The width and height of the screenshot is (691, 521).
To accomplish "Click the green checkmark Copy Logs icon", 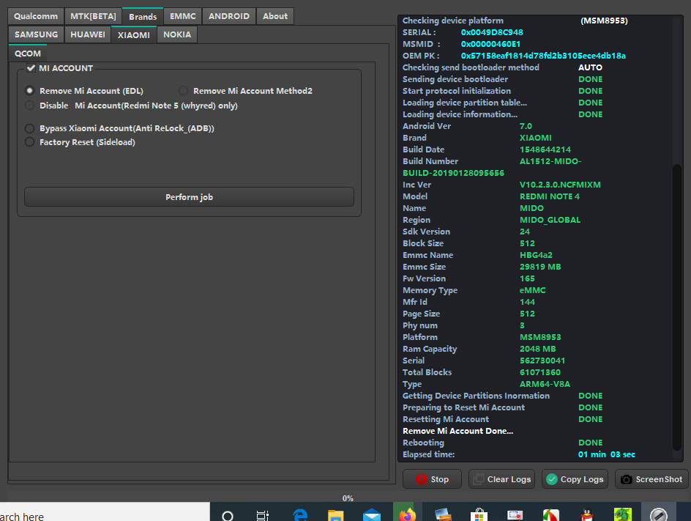I will click(x=552, y=479).
